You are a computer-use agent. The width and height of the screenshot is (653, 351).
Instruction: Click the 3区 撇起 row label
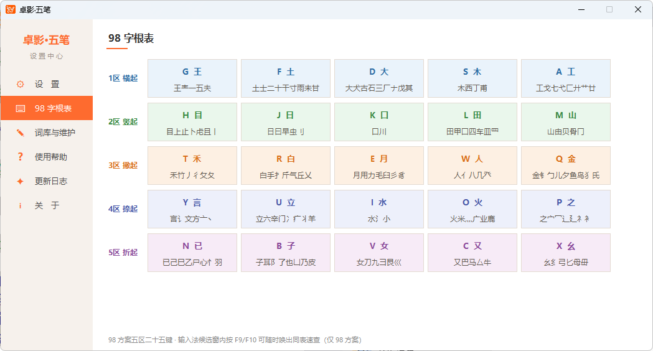pos(123,166)
